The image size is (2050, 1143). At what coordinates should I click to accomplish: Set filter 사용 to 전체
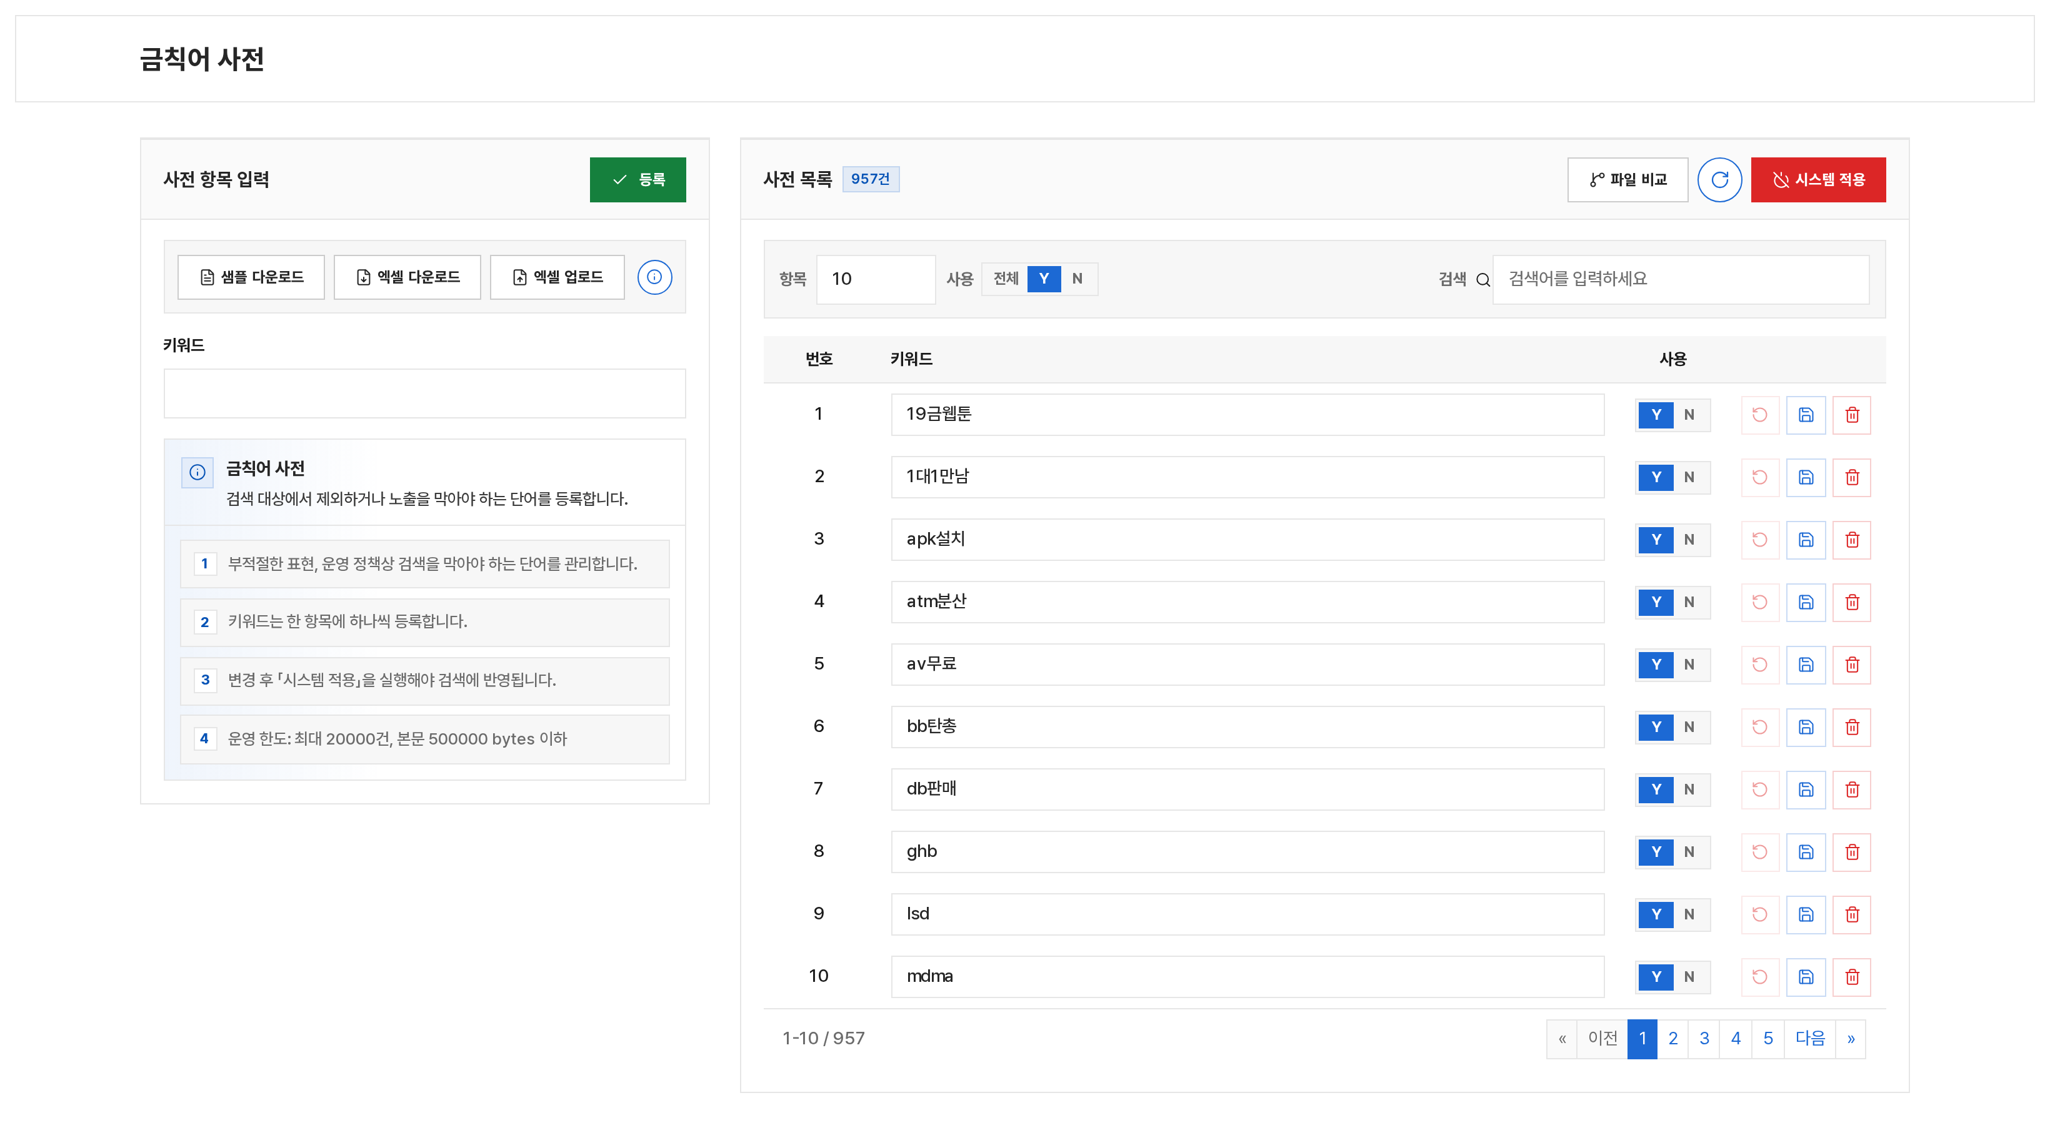point(1005,279)
